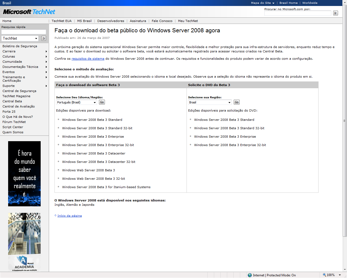Open the Desenvolvedores menu item
The image size is (347, 278).
tap(111, 21)
